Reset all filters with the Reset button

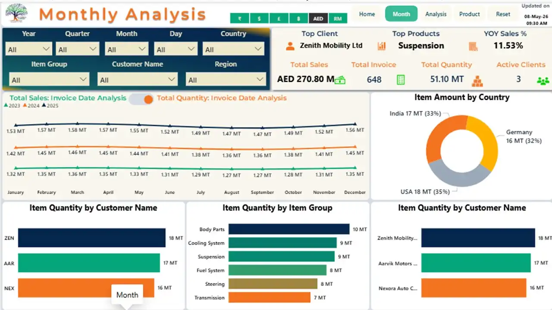pyautogui.click(x=503, y=14)
